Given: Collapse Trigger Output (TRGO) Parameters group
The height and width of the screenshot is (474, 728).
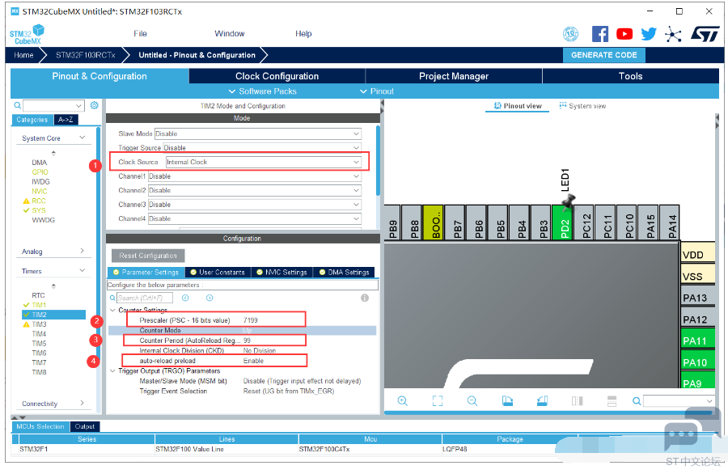Looking at the screenshot, I should pos(112,371).
